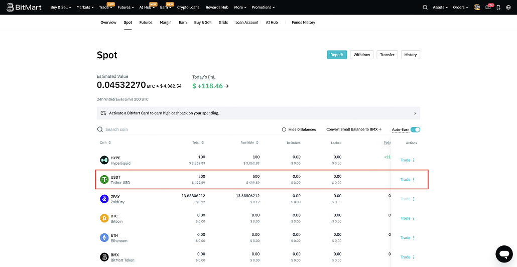
Task: Click the BMX BitMart Token icon
Action: 104,257
